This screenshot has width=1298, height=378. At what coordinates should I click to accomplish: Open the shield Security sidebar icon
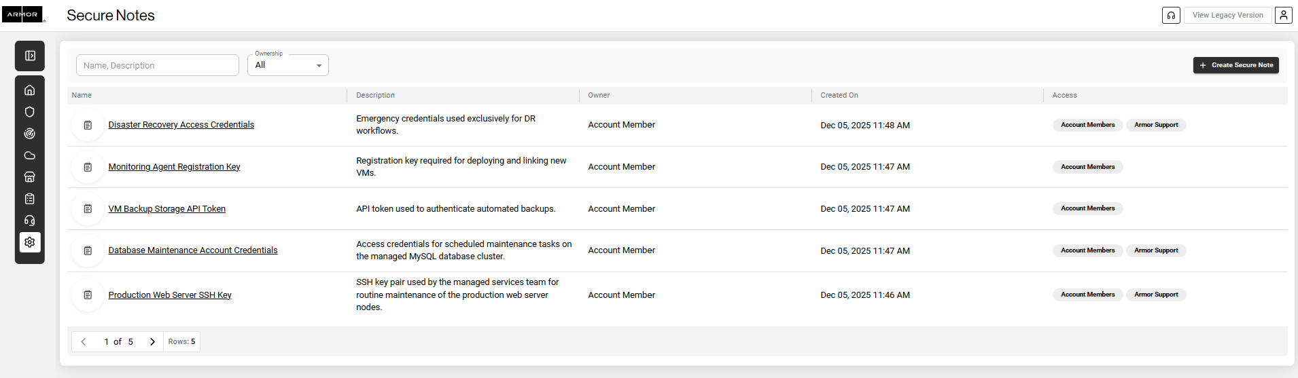tap(30, 112)
